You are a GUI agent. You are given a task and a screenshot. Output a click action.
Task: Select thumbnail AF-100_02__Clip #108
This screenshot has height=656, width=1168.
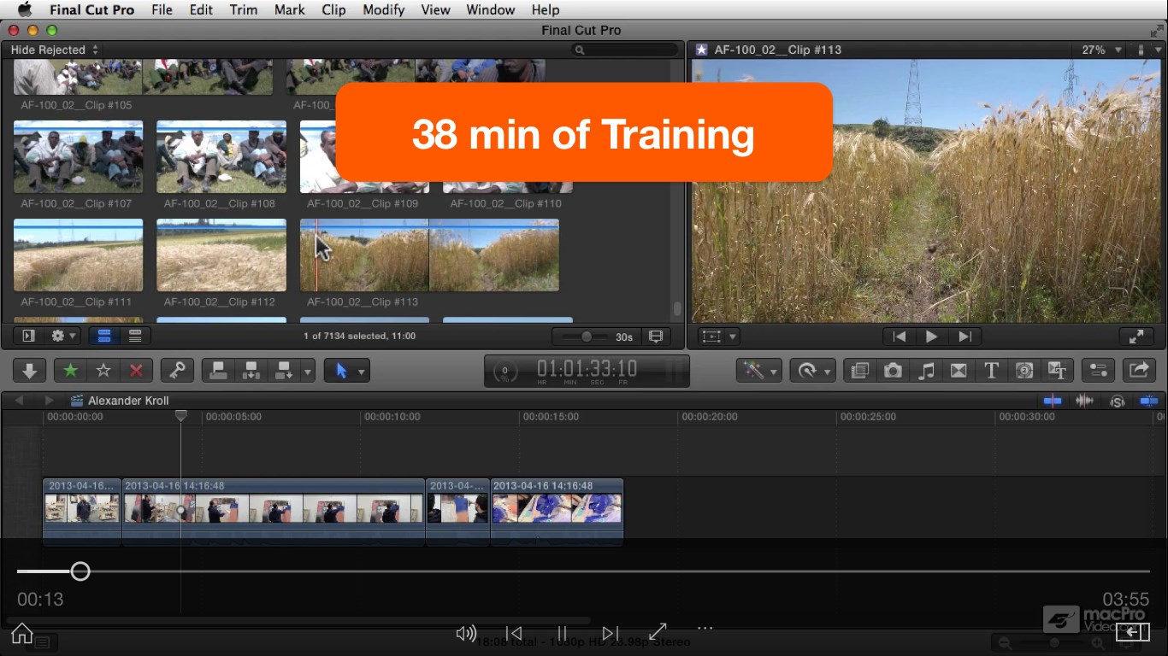click(221, 157)
